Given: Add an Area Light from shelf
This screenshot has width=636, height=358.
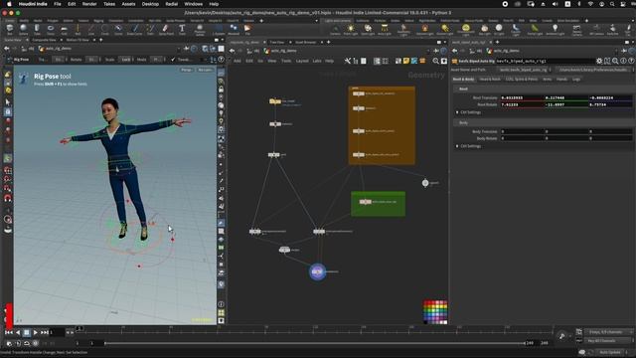Looking at the screenshot, I should coord(385,29).
